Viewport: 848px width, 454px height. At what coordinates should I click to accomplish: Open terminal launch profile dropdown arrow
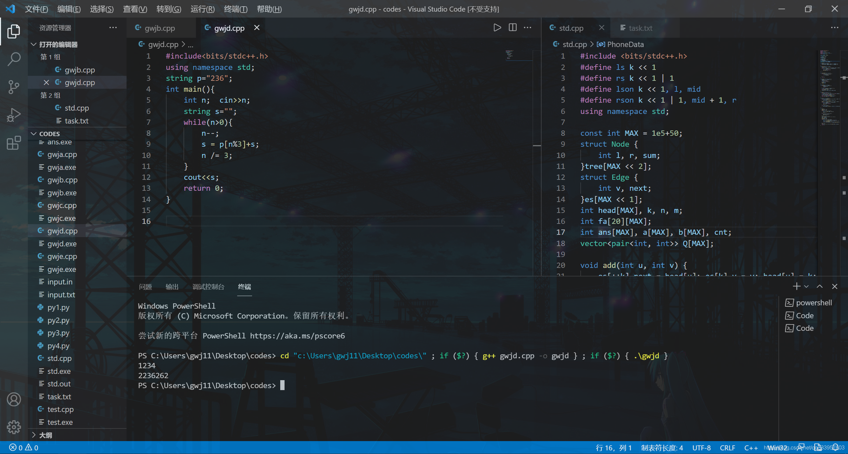(x=806, y=286)
